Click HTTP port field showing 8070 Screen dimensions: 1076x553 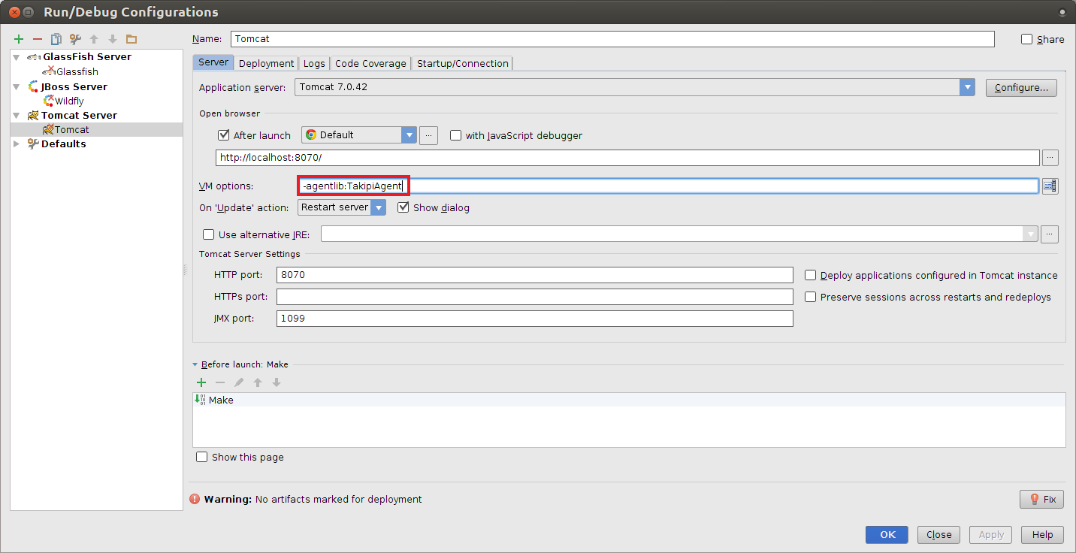[534, 275]
